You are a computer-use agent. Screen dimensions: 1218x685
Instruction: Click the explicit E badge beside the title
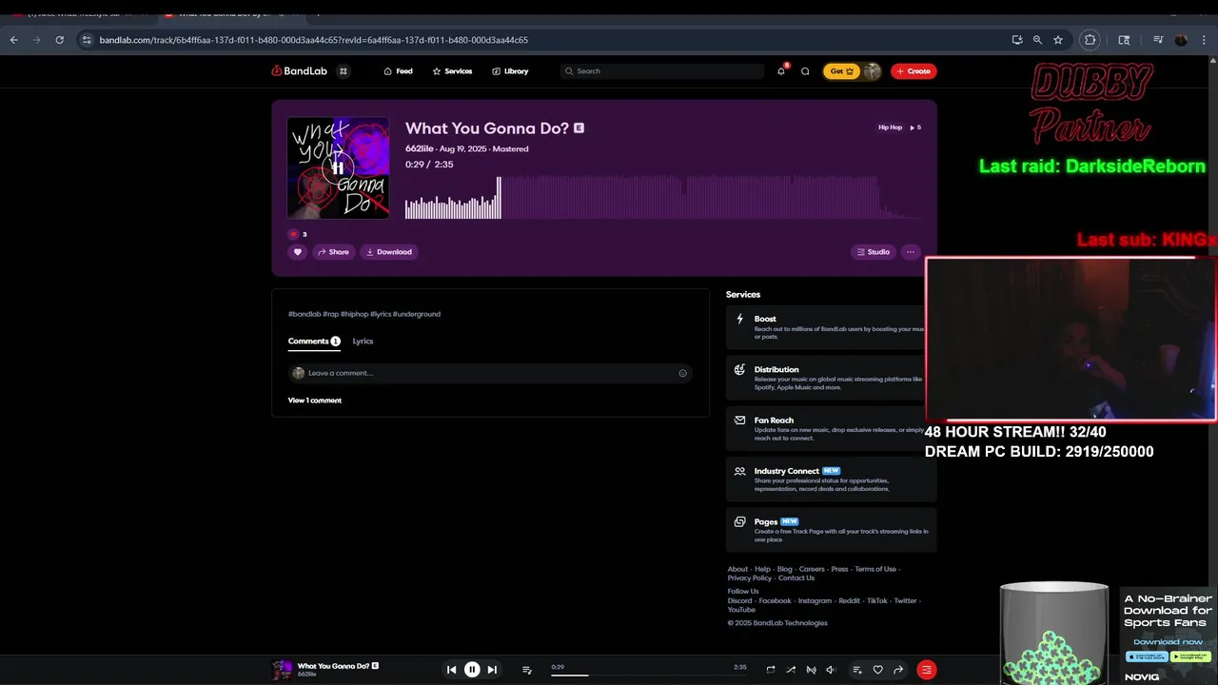(x=579, y=128)
